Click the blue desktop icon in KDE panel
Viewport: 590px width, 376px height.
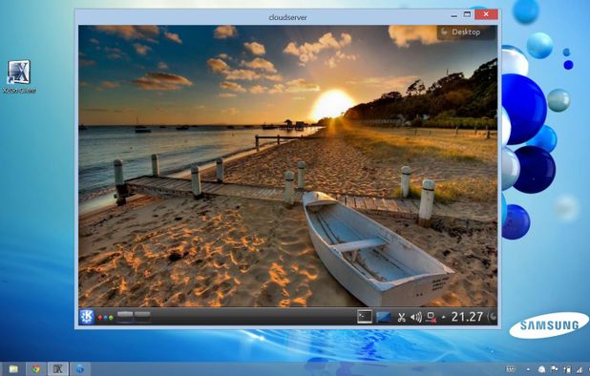384,317
